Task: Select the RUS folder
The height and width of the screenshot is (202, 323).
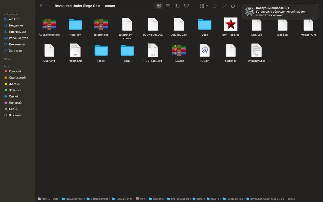Action: [127, 50]
